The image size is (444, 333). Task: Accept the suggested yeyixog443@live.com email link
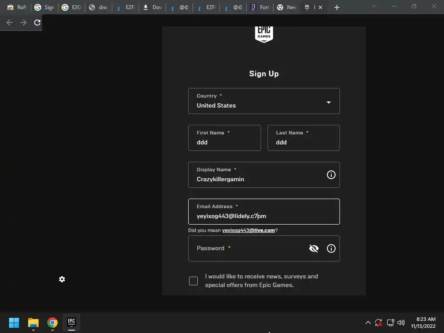pyautogui.click(x=248, y=230)
